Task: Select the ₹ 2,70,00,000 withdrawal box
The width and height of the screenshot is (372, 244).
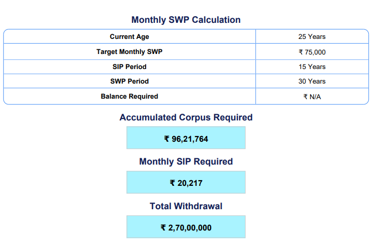Action: click(x=186, y=227)
